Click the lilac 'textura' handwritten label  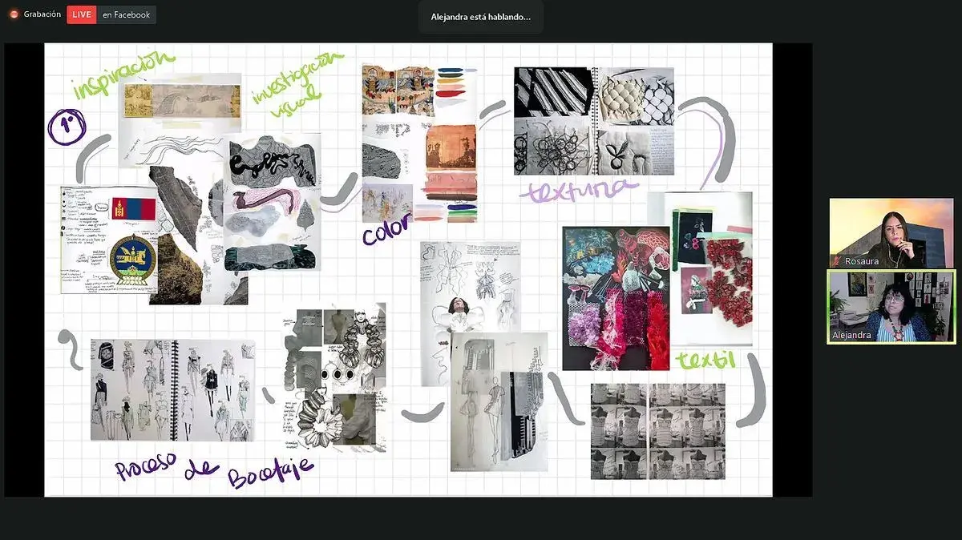click(x=577, y=190)
